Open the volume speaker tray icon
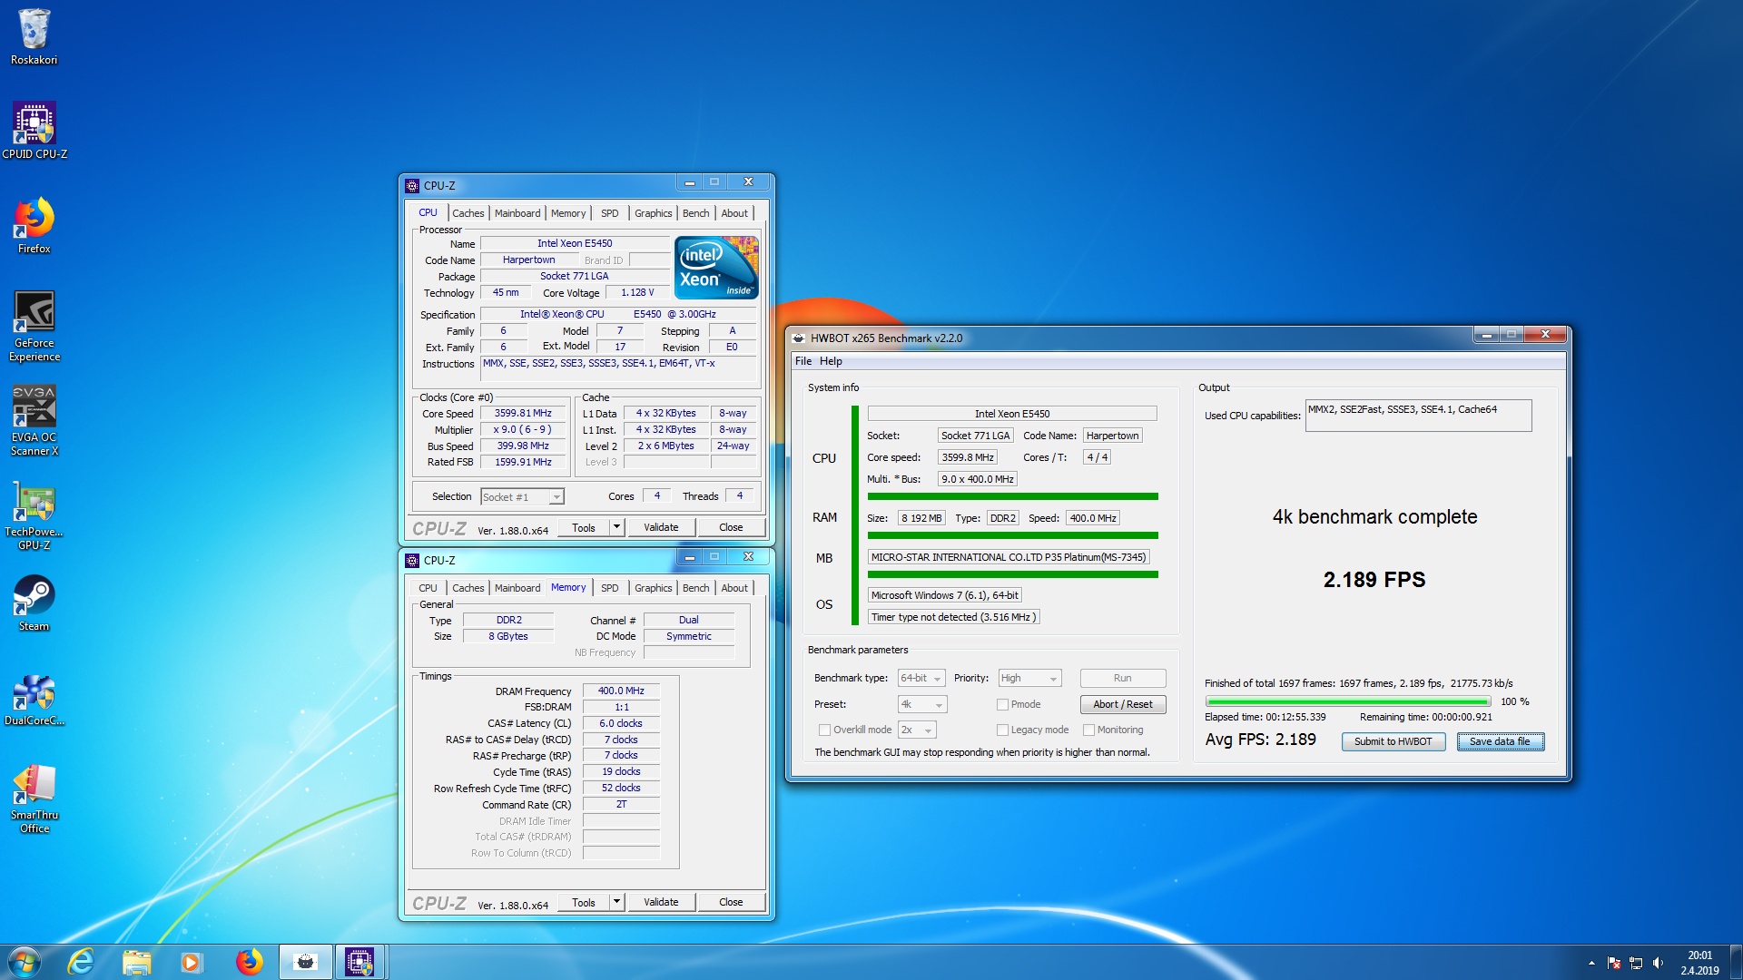 pos(1659,963)
